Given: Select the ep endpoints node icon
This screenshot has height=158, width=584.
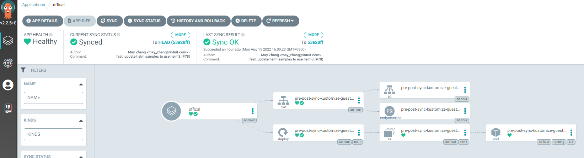Looking at the screenshot, I should click(390, 89).
